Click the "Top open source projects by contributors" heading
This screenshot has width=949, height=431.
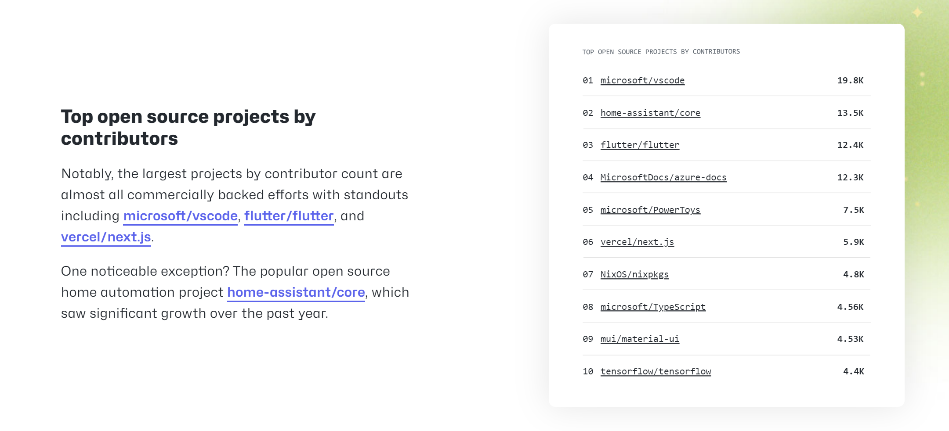[x=188, y=127]
